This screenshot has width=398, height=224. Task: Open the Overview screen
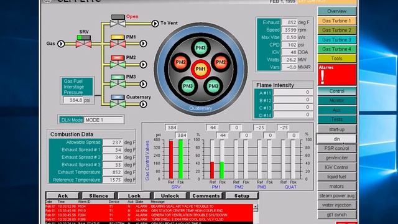337,11
